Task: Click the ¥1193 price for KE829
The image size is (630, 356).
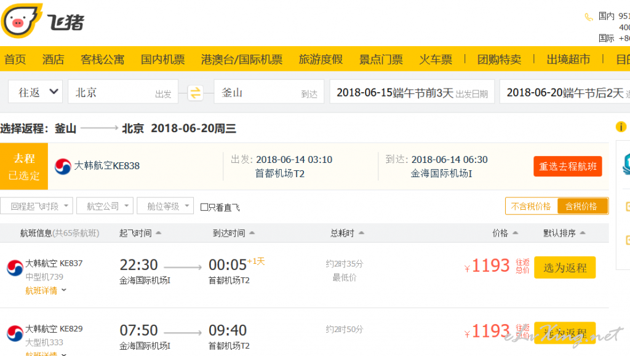Action: click(x=487, y=331)
